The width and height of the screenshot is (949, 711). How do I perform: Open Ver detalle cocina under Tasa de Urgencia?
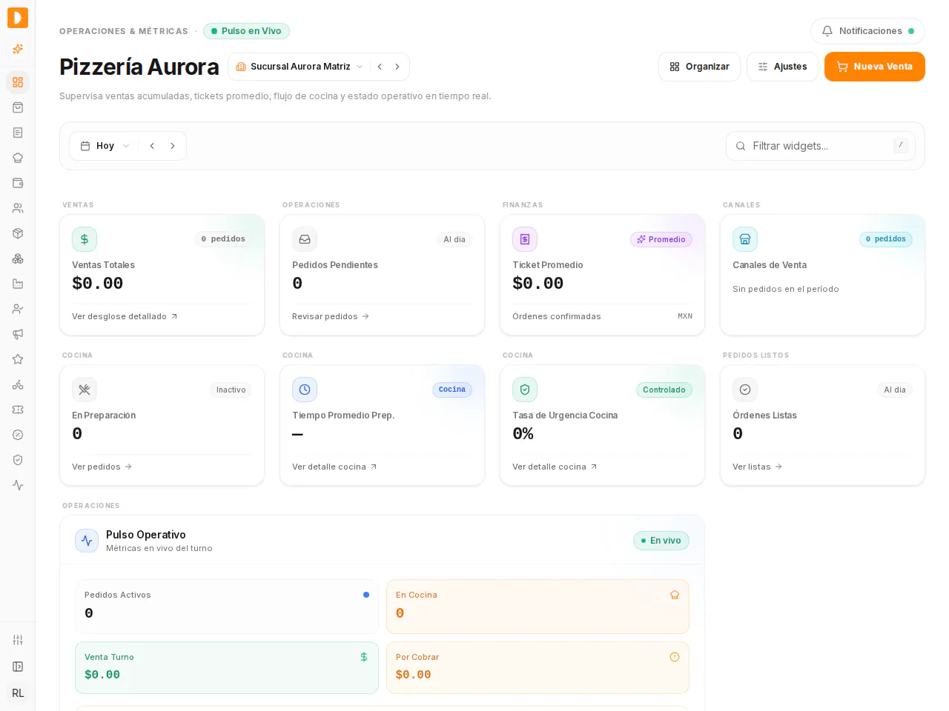click(x=555, y=467)
